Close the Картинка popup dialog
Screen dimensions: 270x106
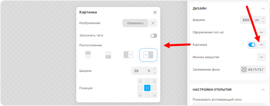click(155, 12)
